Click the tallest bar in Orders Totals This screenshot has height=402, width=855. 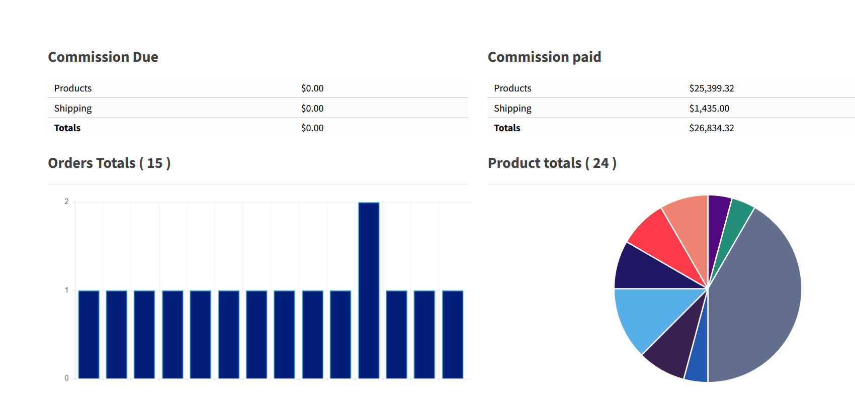[x=369, y=290]
